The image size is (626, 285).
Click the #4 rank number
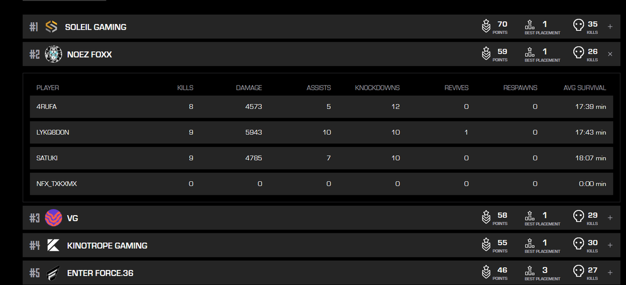[34, 245]
